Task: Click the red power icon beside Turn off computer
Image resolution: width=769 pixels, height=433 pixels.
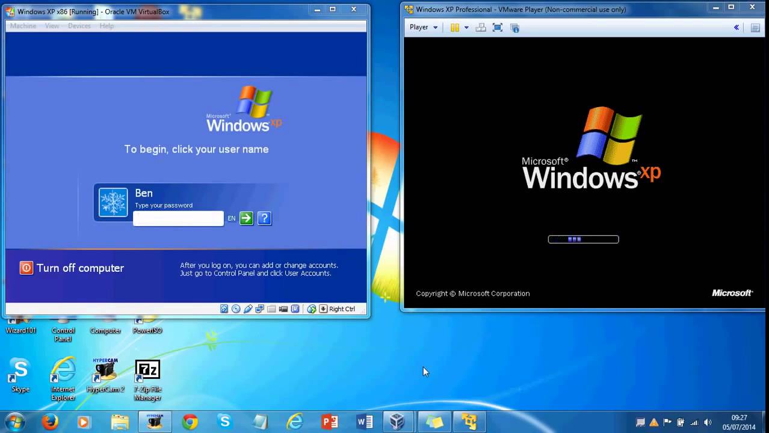Action: coord(26,268)
